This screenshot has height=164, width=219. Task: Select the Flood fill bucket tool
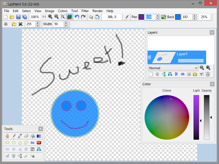[33, 136]
